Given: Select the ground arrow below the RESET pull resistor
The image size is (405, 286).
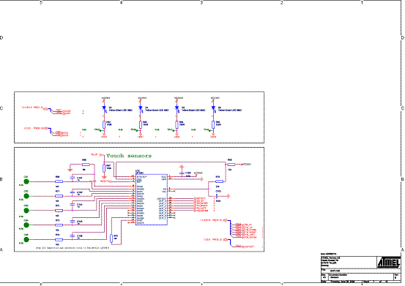Looking at the screenshot, I should (104, 177).
